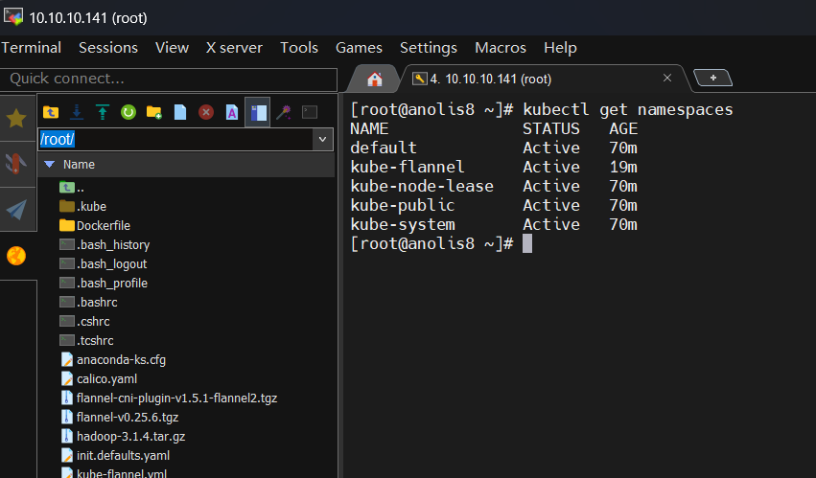Open the Tools sidebar tab with the knife icon

(16, 163)
